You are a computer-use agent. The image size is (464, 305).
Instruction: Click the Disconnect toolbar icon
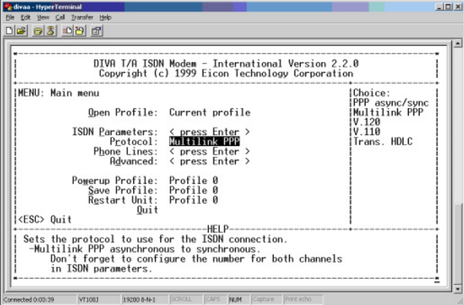click(x=51, y=31)
